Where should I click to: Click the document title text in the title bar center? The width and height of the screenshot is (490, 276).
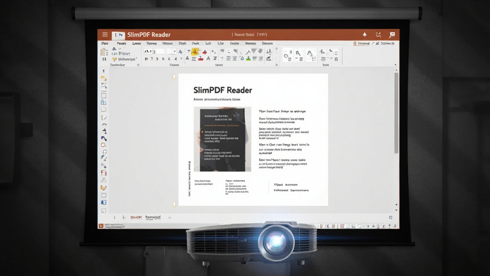(249, 34)
